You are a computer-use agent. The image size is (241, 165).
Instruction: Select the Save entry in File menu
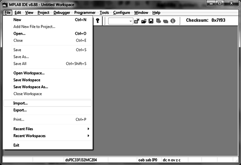[48, 50]
